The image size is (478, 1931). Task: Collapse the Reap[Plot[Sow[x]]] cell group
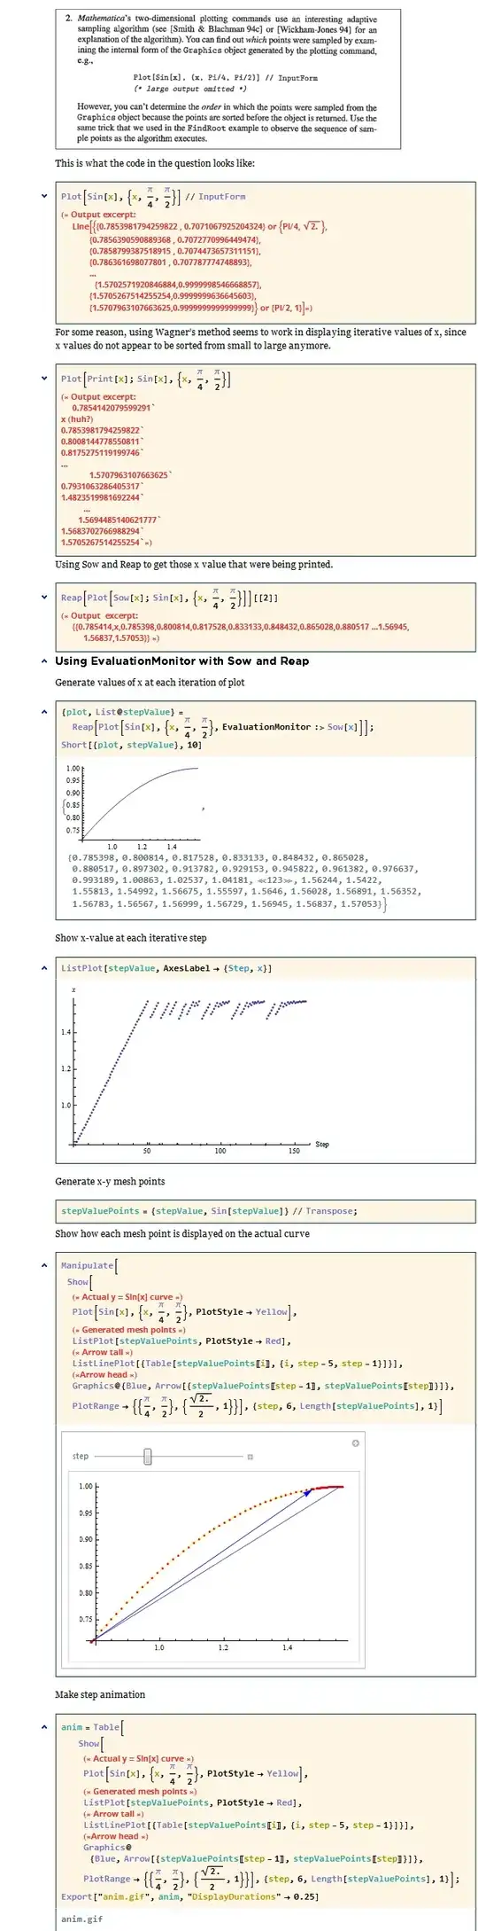click(x=44, y=597)
